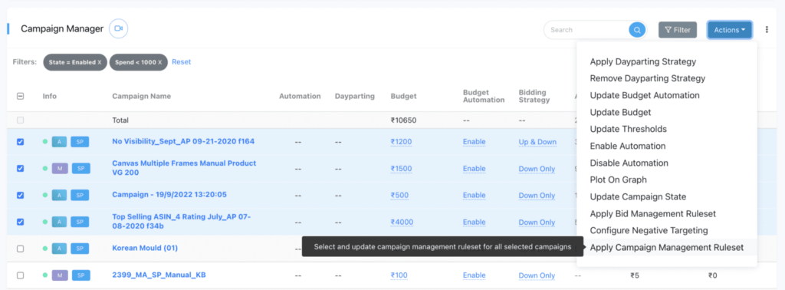Check the Korean Mould (01) row checkbox
The image size is (785, 290).
click(x=21, y=249)
